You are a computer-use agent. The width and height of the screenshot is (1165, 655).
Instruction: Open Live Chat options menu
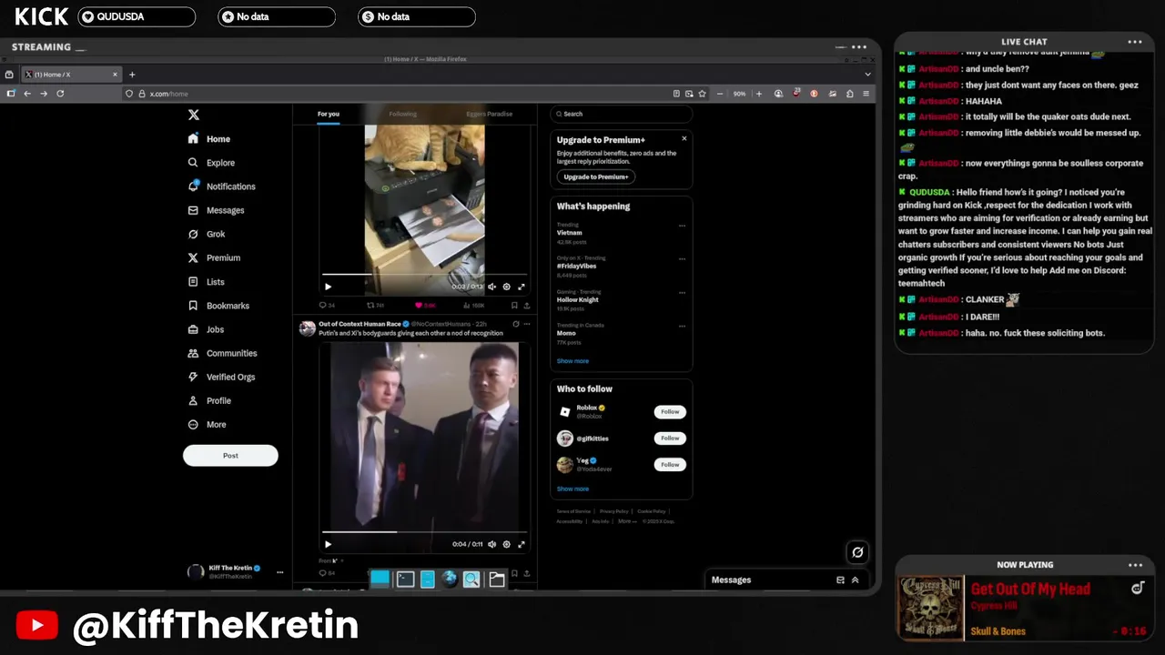pos(1135,42)
